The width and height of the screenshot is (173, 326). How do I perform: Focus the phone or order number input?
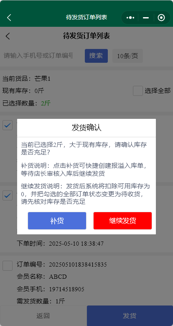click(x=38, y=56)
